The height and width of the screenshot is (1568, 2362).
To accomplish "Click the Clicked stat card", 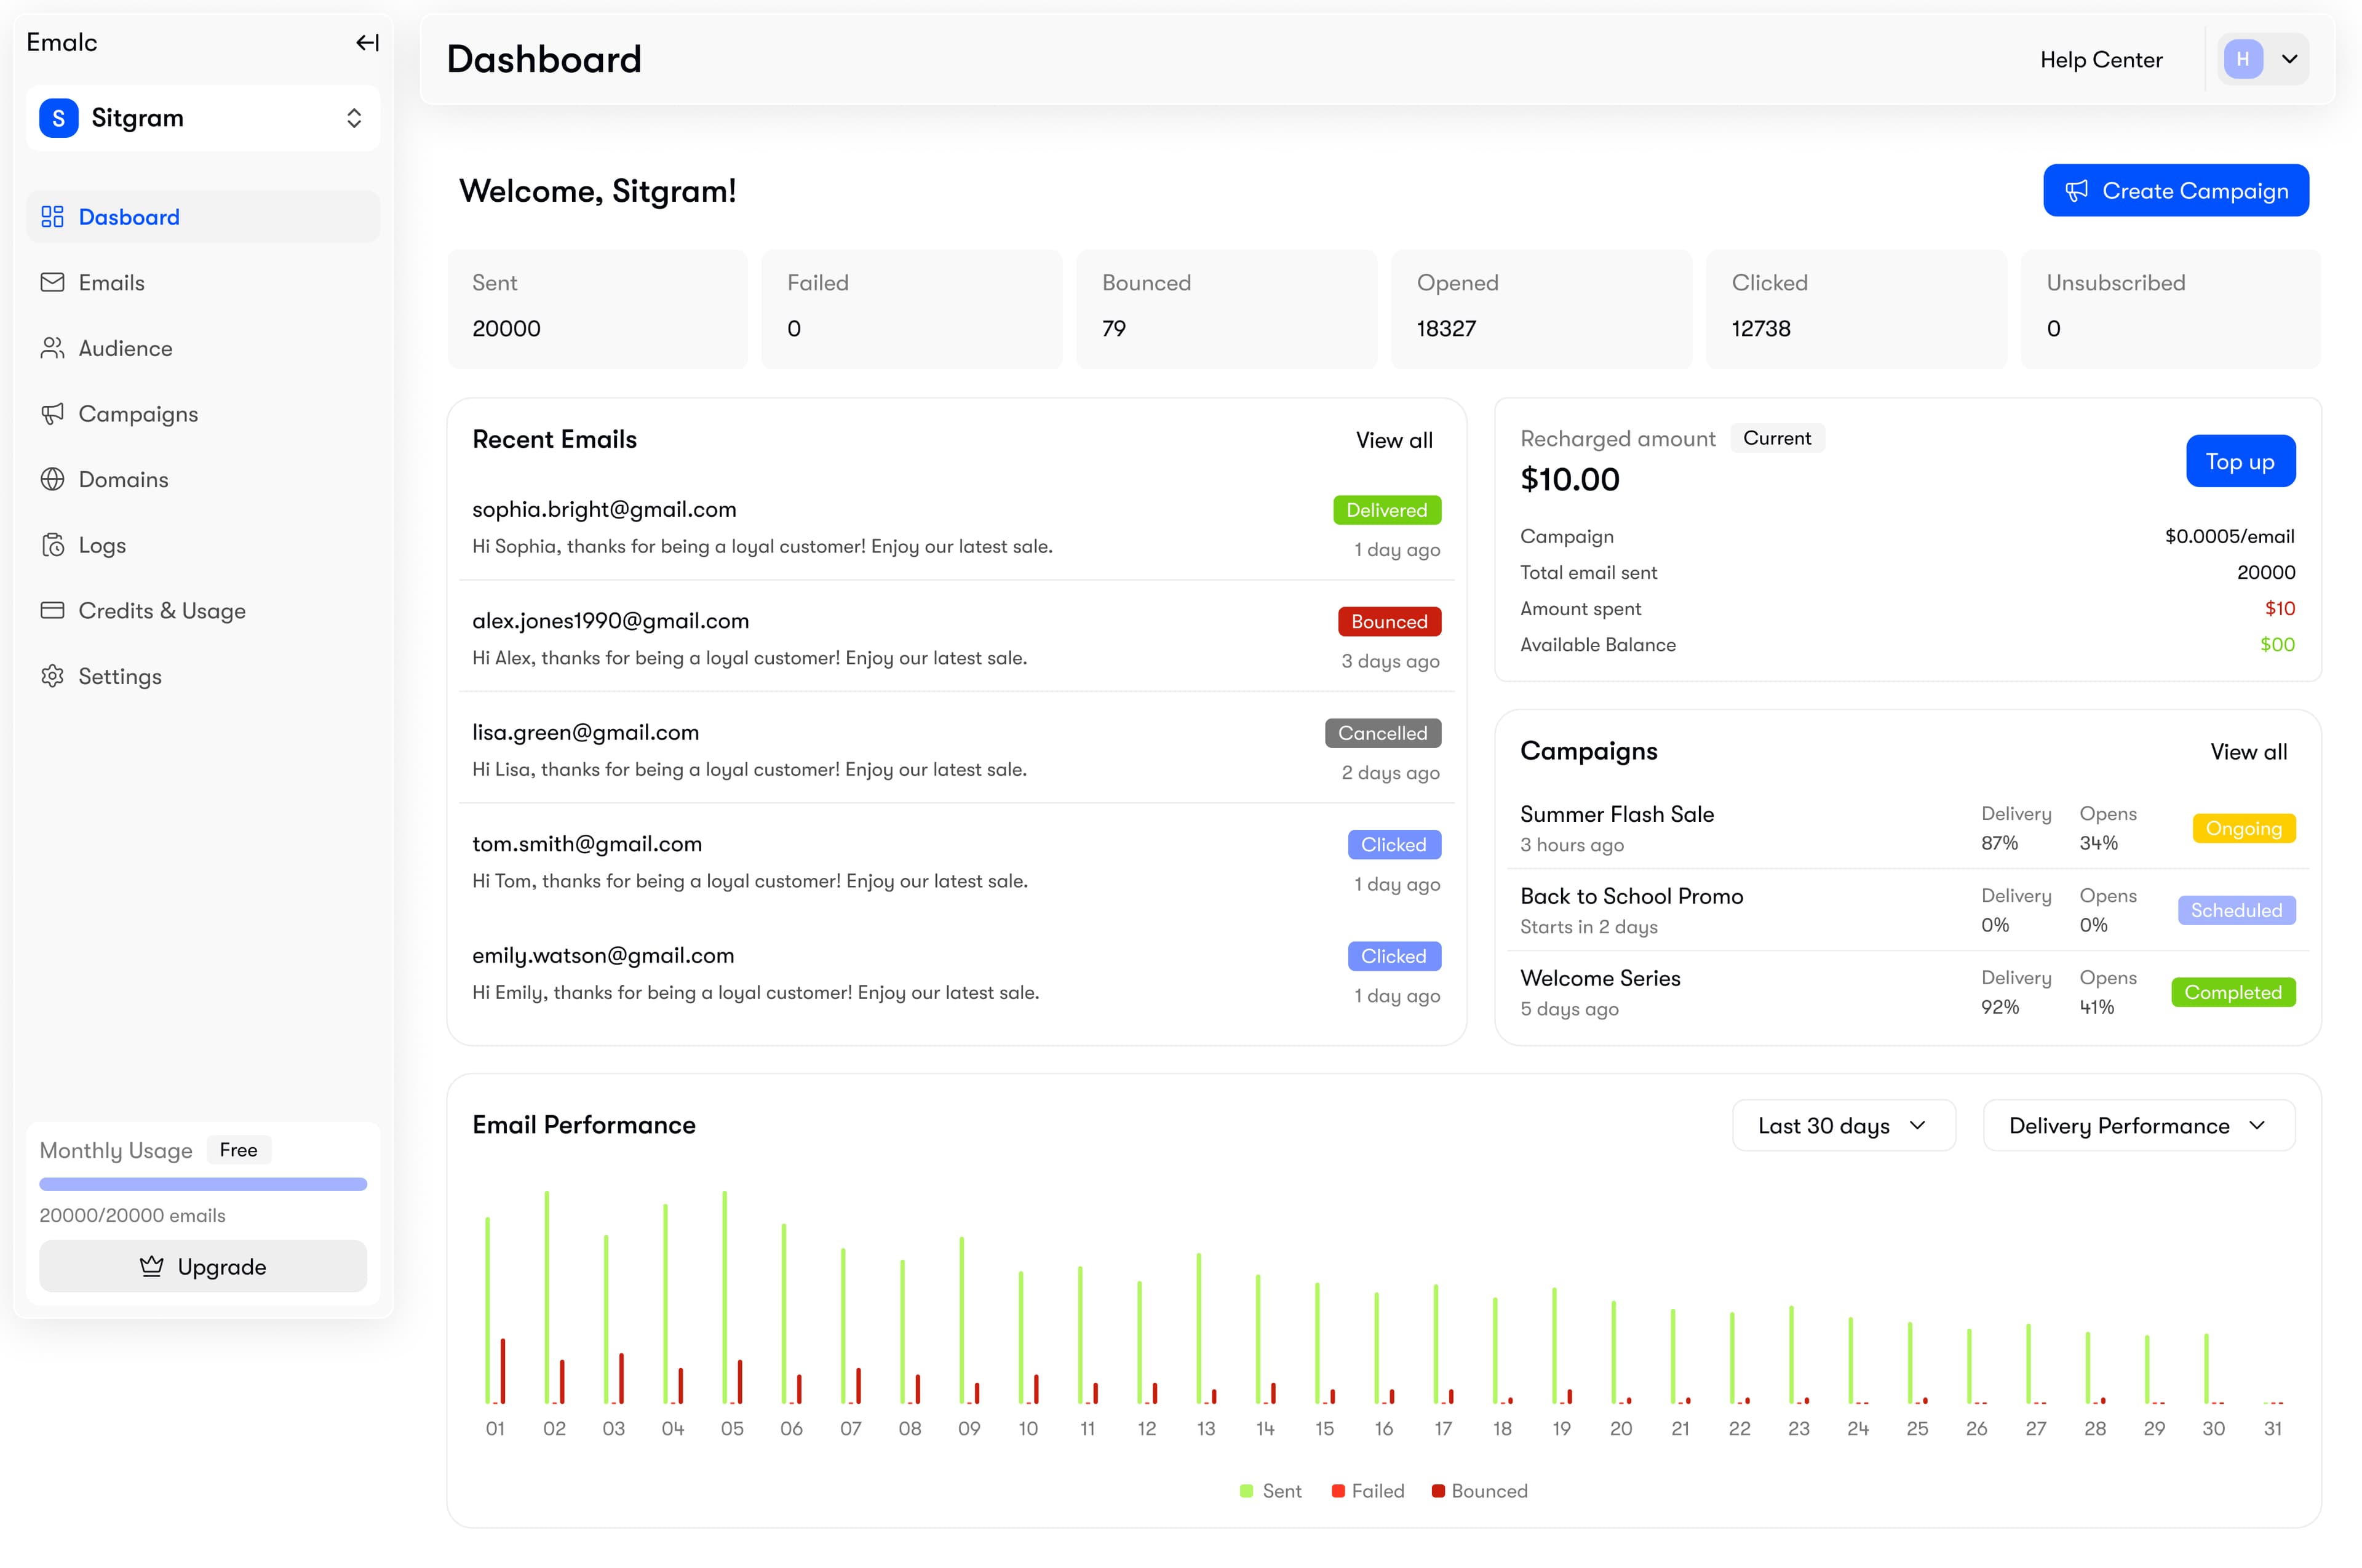I will 1856,309.
